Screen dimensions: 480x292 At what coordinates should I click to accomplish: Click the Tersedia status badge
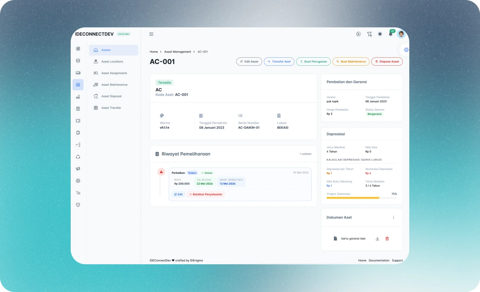(164, 83)
